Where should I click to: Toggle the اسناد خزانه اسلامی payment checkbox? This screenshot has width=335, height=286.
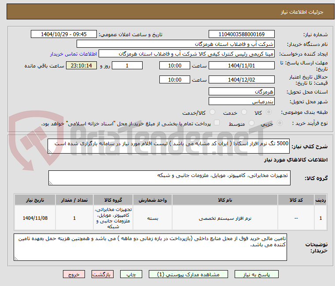[217, 123]
